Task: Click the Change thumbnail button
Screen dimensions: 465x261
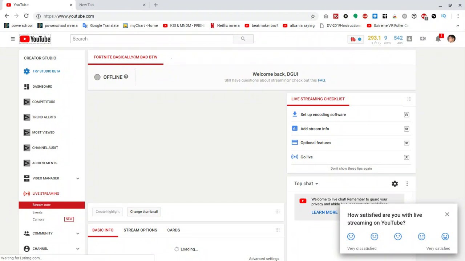Action: click(144, 212)
